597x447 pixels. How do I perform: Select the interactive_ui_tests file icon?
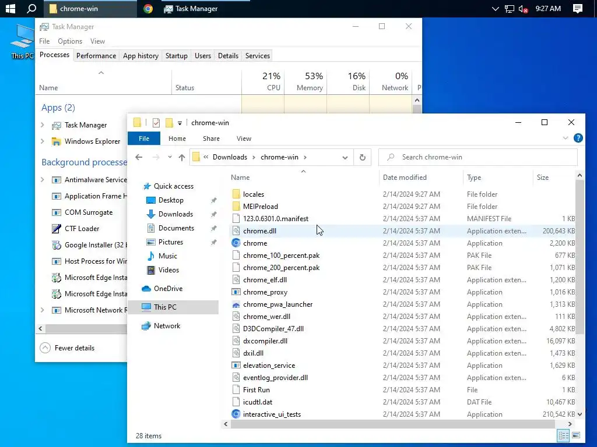point(236,414)
